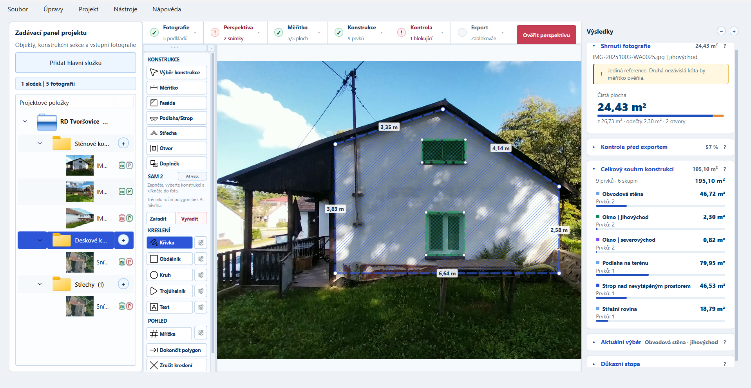The height and width of the screenshot is (388, 751).
Task: Select the Kruh circle tool
Action: pos(170,275)
